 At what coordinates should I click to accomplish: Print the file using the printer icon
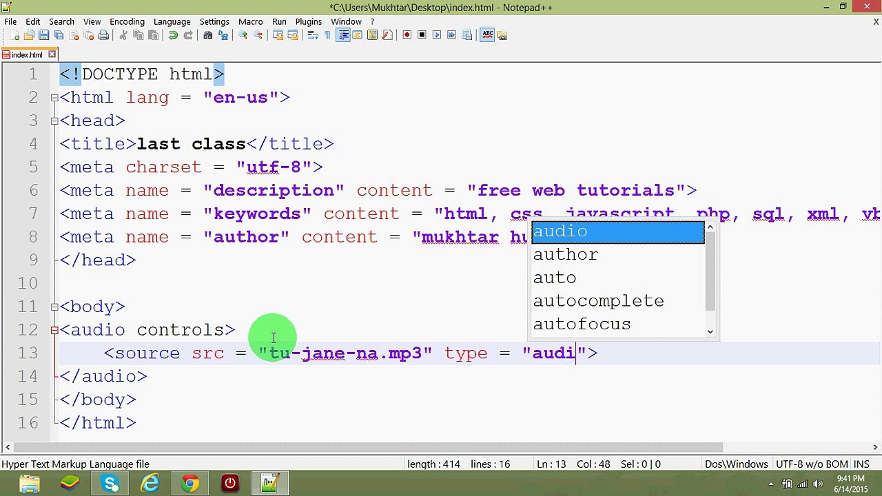[x=103, y=35]
